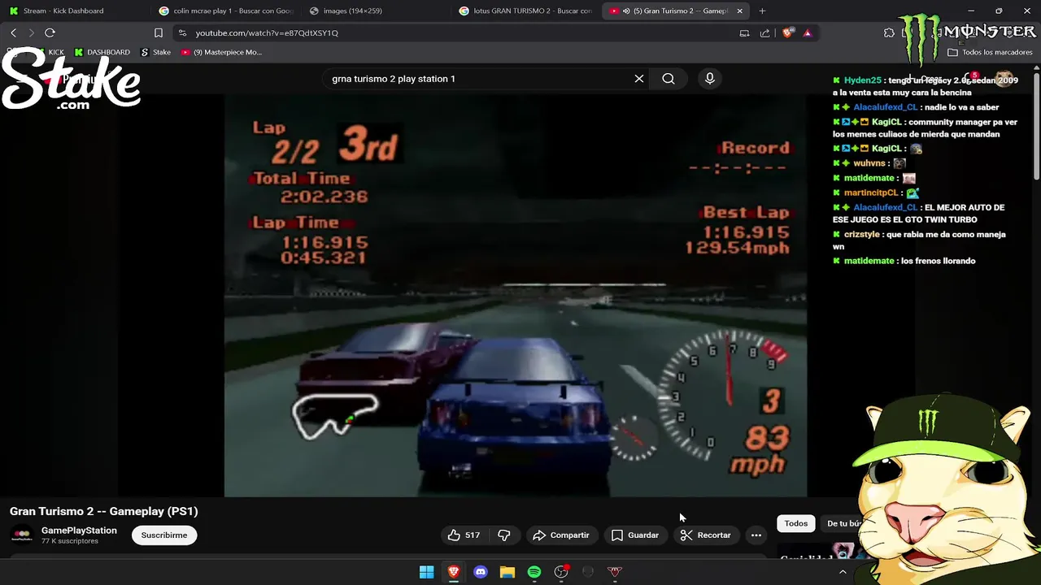Screen dimensions: 1041x585
Task: Save the video with the Guardar button
Action: (635, 535)
